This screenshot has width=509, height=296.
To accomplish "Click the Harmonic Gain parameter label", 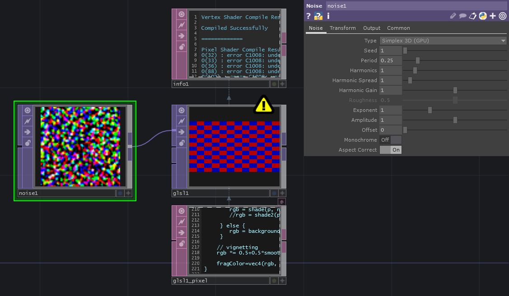I will 358,90.
